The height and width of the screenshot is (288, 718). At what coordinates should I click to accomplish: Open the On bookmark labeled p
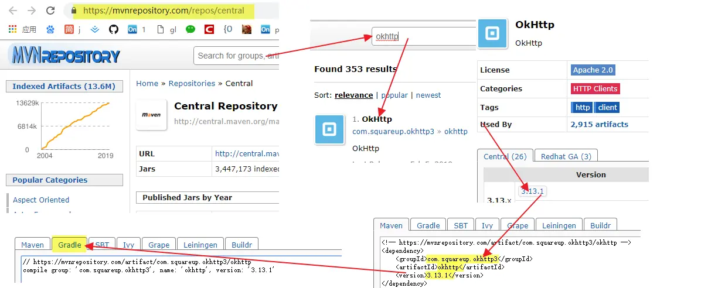(x=266, y=29)
